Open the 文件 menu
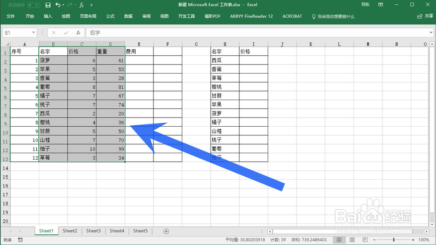This screenshot has height=245, width=436. coord(10,16)
